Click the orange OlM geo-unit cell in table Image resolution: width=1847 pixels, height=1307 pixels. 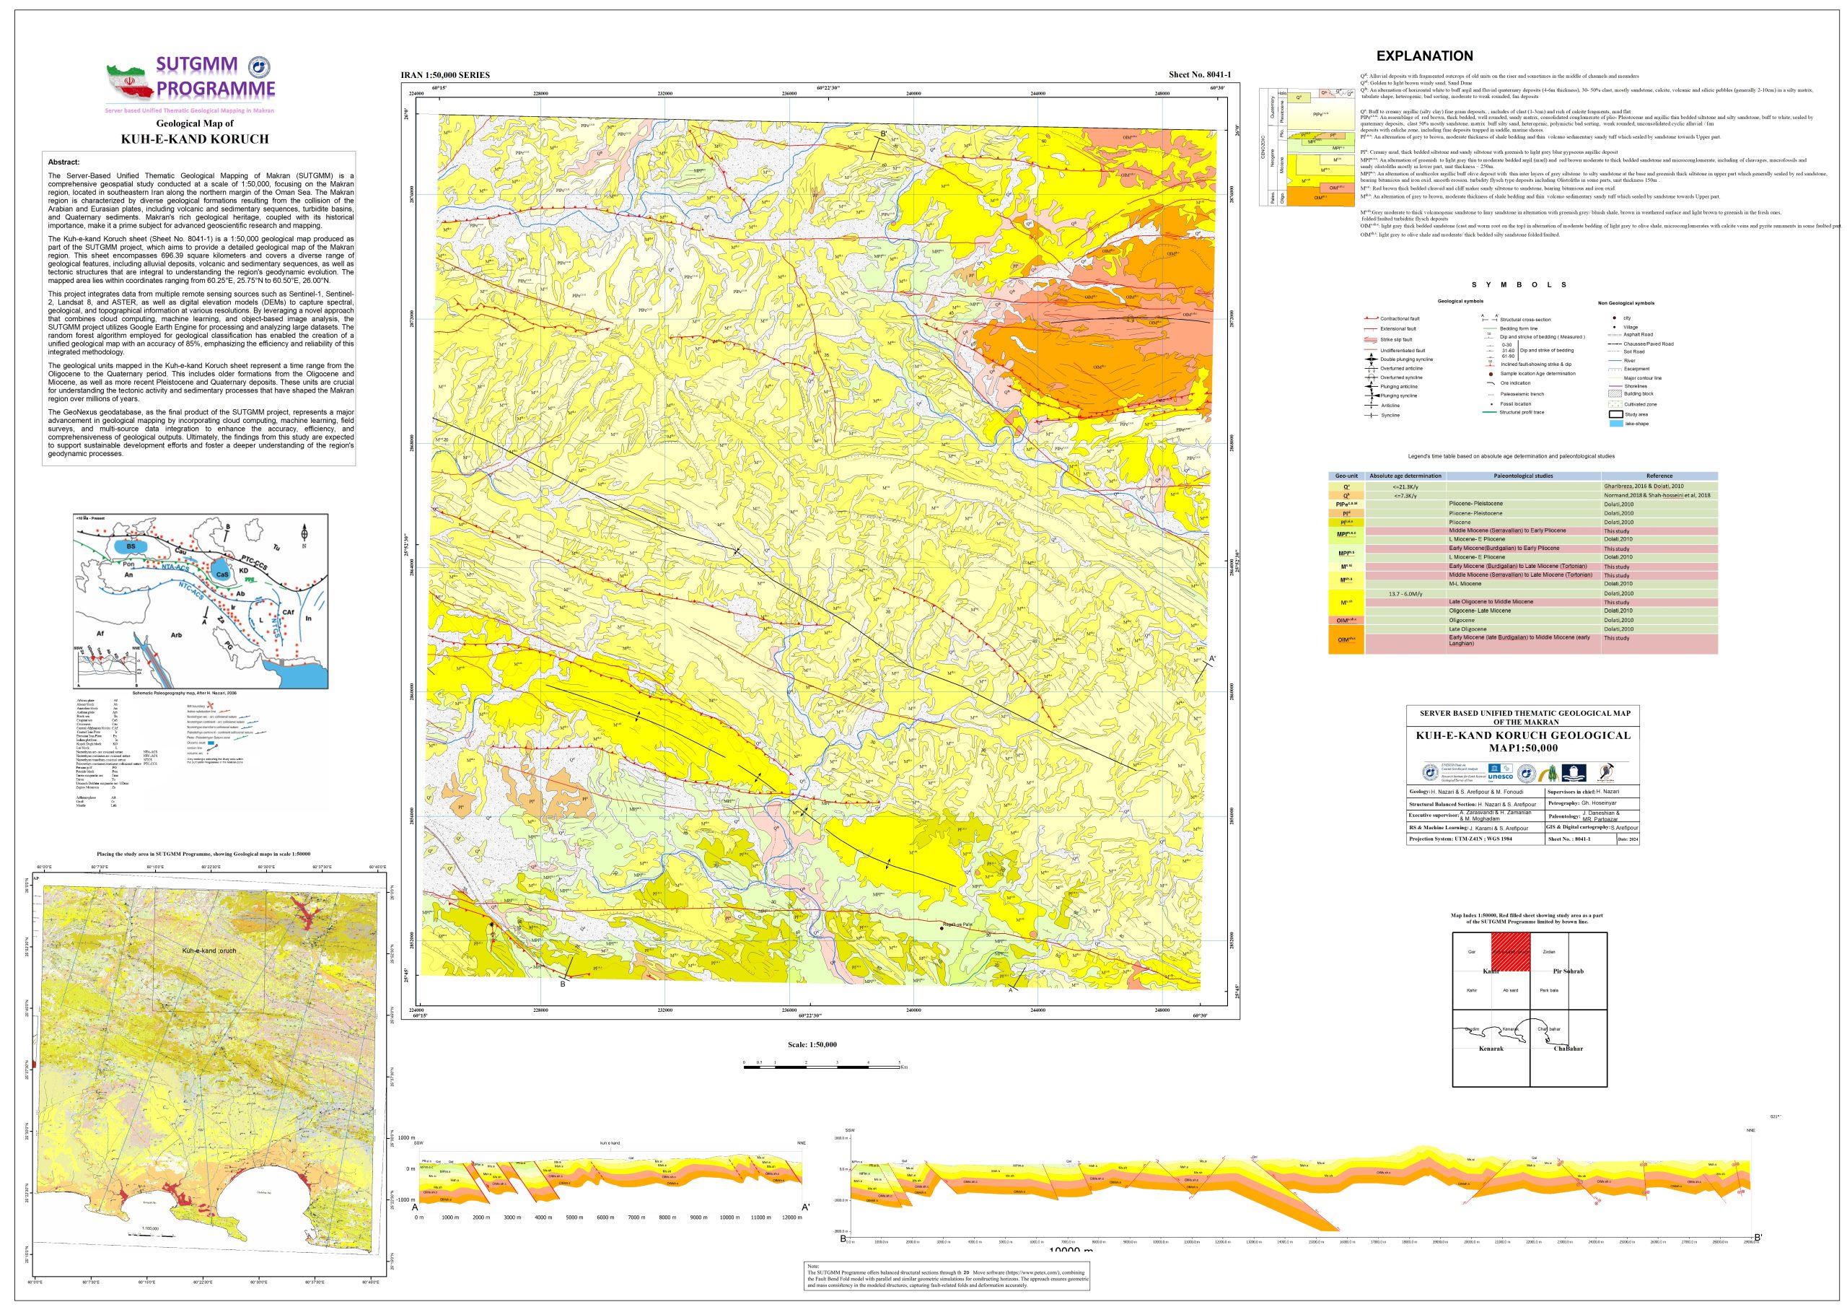coord(1346,640)
